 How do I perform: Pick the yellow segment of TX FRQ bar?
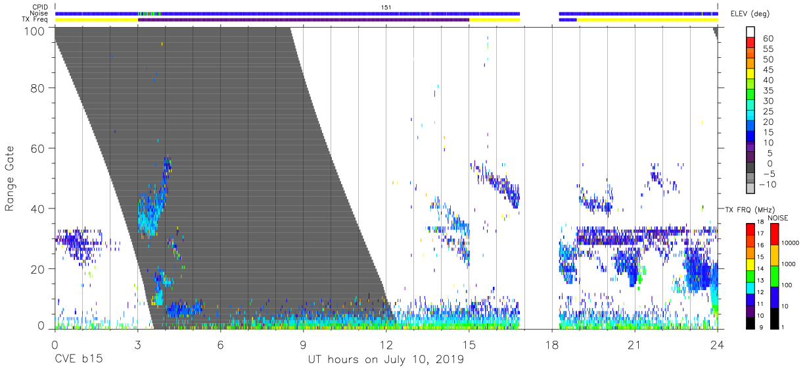click(x=751, y=264)
